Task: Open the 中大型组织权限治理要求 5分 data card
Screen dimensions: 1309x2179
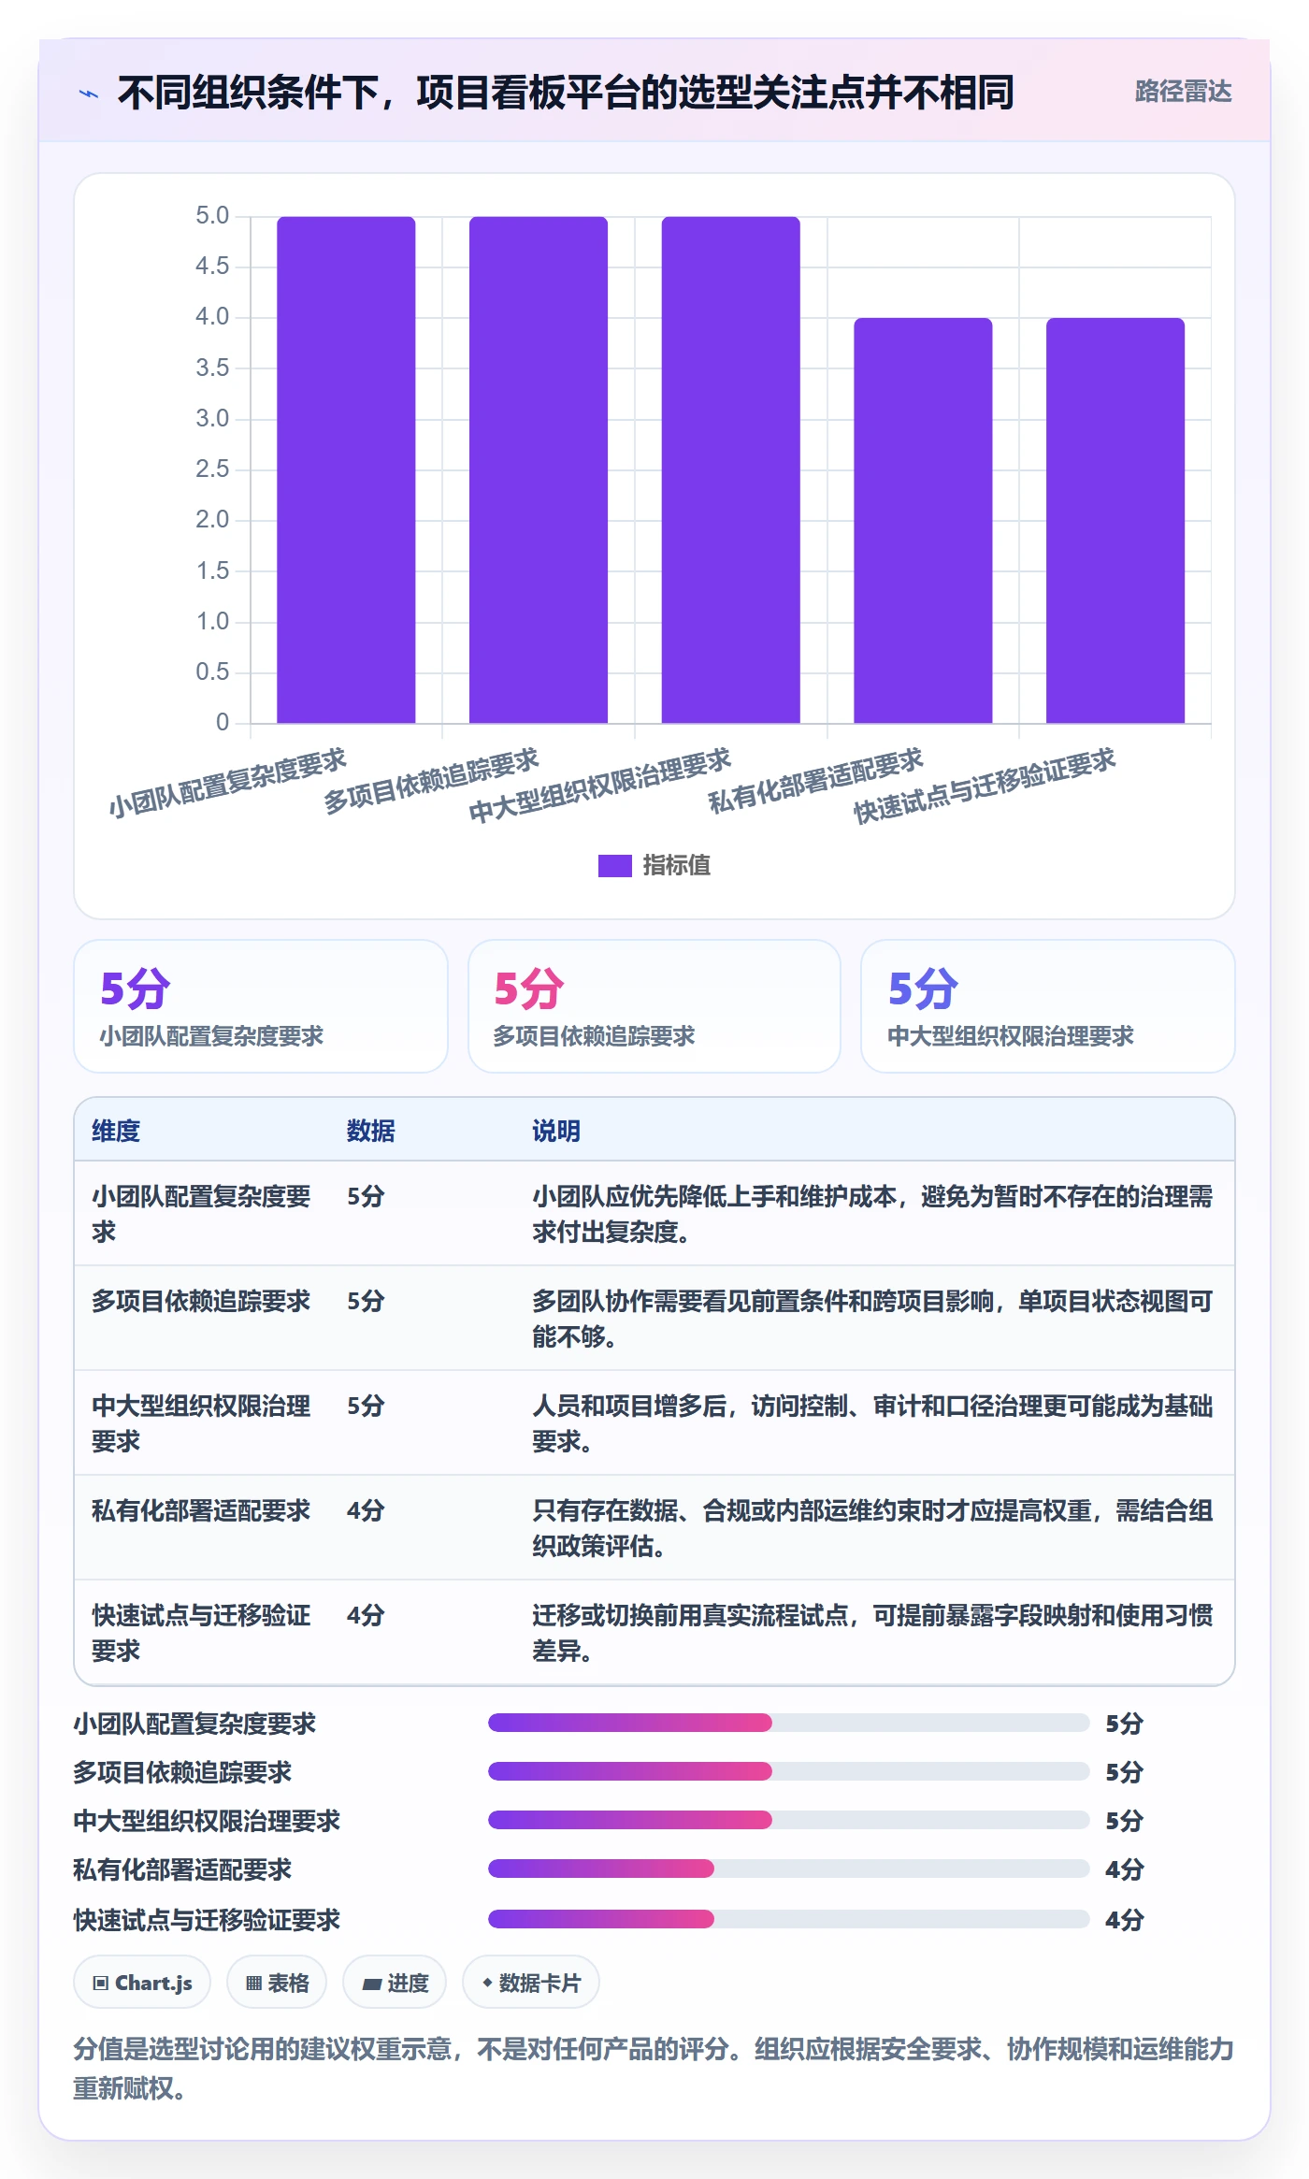Action: pyautogui.click(x=1048, y=1006)
